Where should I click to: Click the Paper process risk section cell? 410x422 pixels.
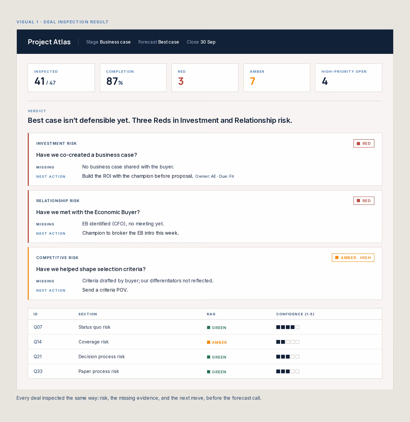99,371
